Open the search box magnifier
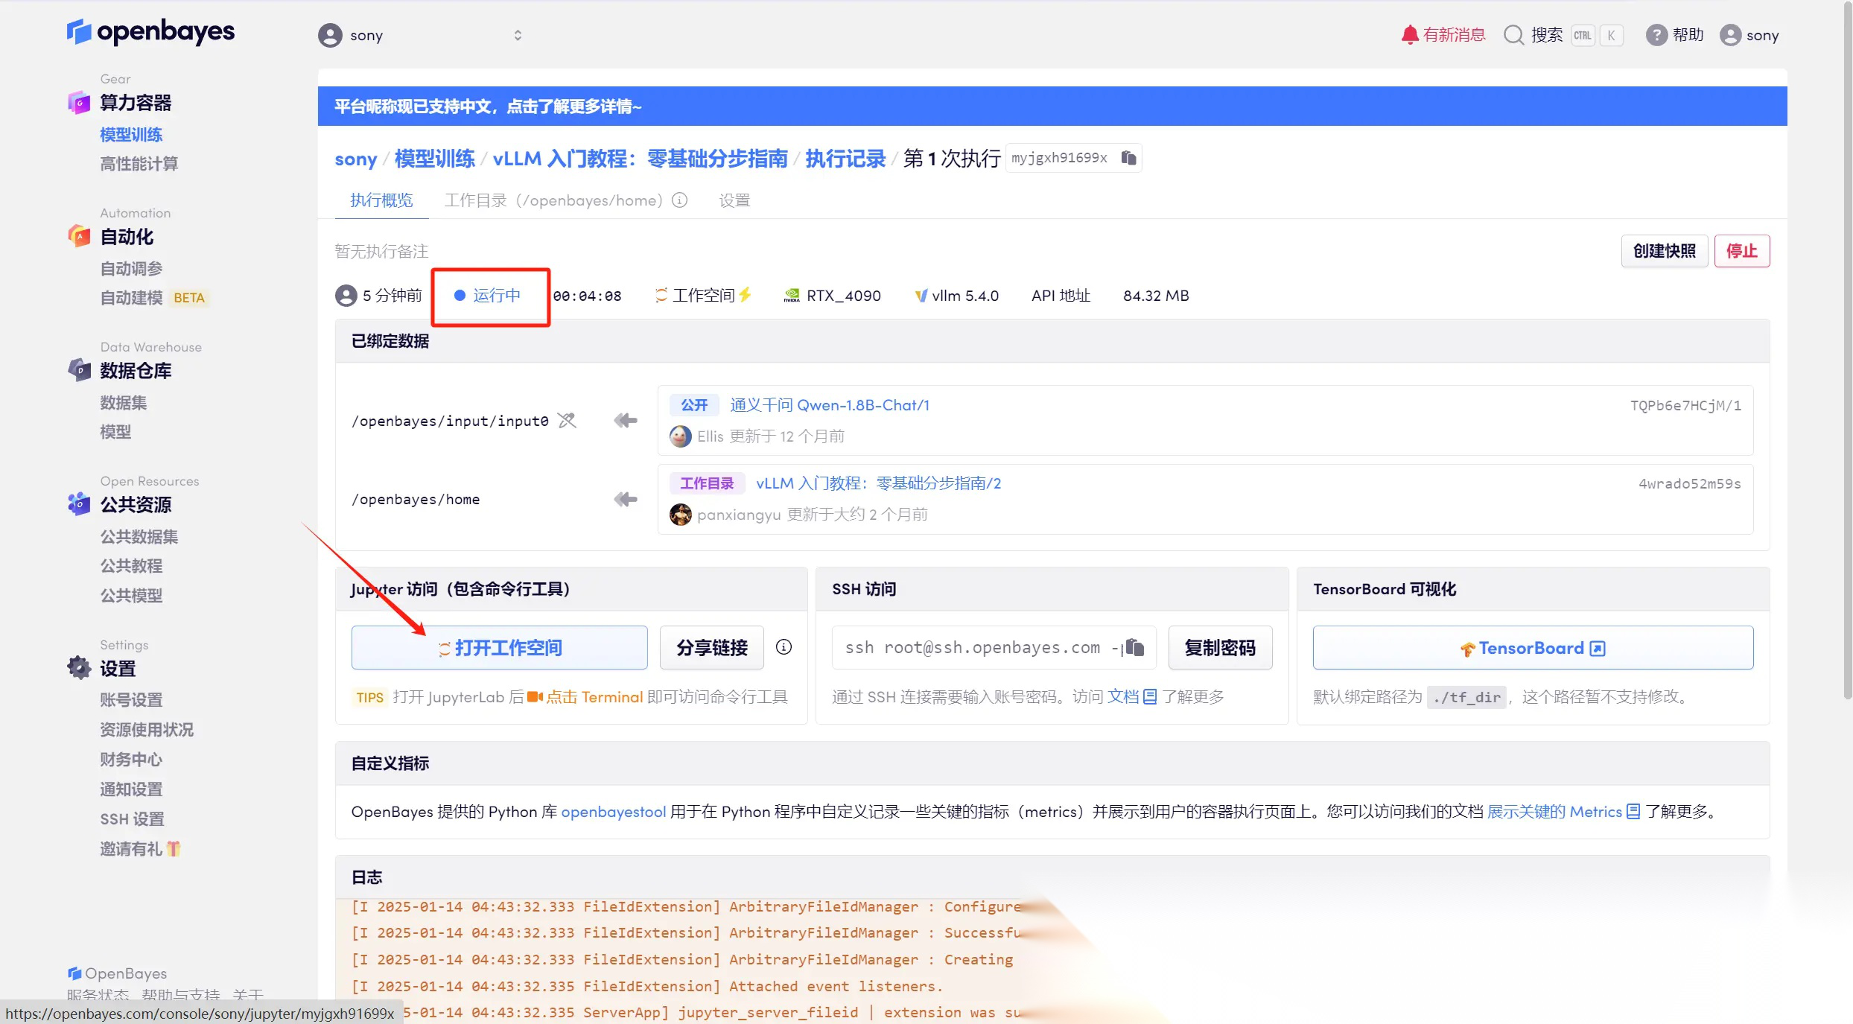Image resolution: width=1853 pixels, height=1024 pixels. (1513, 35)
